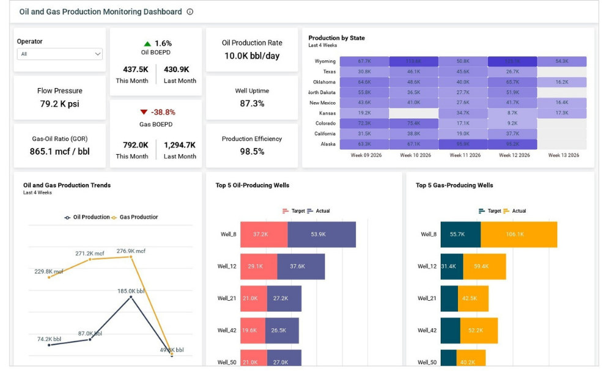
Task: Select the 276.9K mcf gas production data point
Action: pos(131,257)
